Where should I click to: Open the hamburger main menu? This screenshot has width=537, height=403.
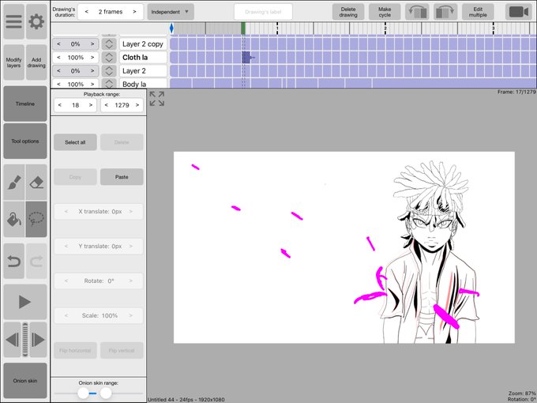click(x=13, y=21)
